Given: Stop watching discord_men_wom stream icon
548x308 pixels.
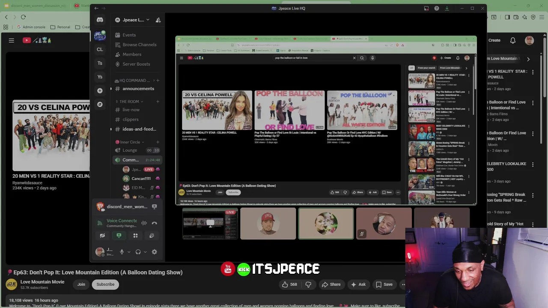Looking at the screenshot, I should click(x=154, y=207).
